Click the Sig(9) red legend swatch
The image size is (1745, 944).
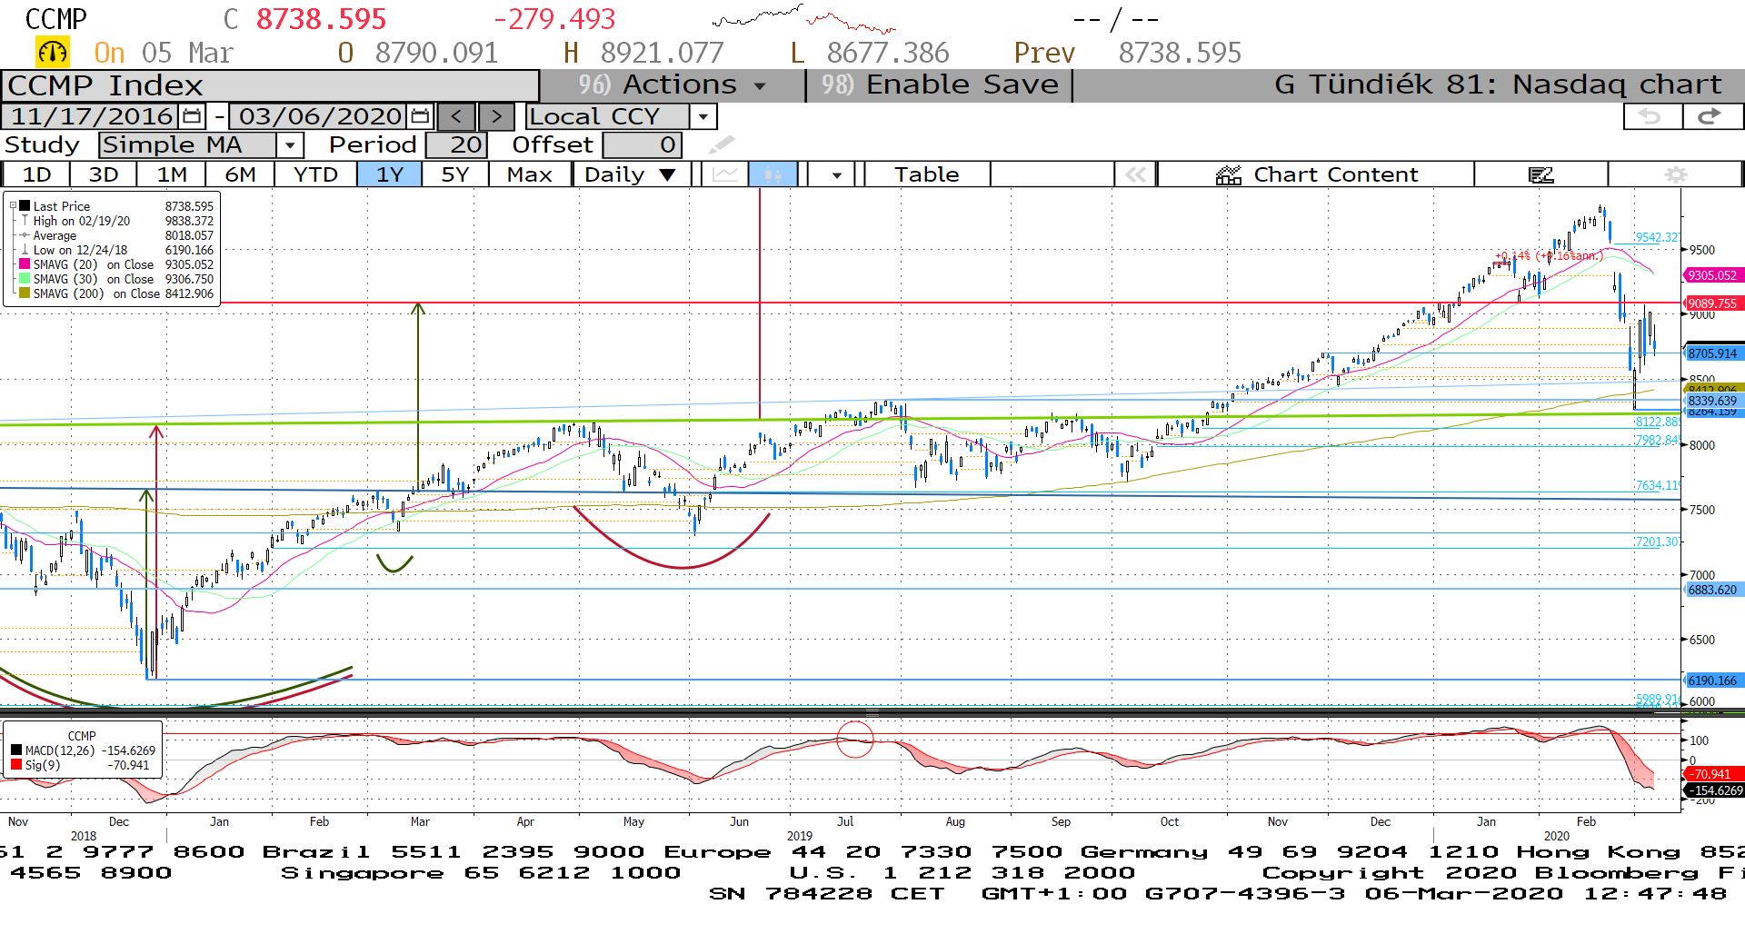(16, 765)
